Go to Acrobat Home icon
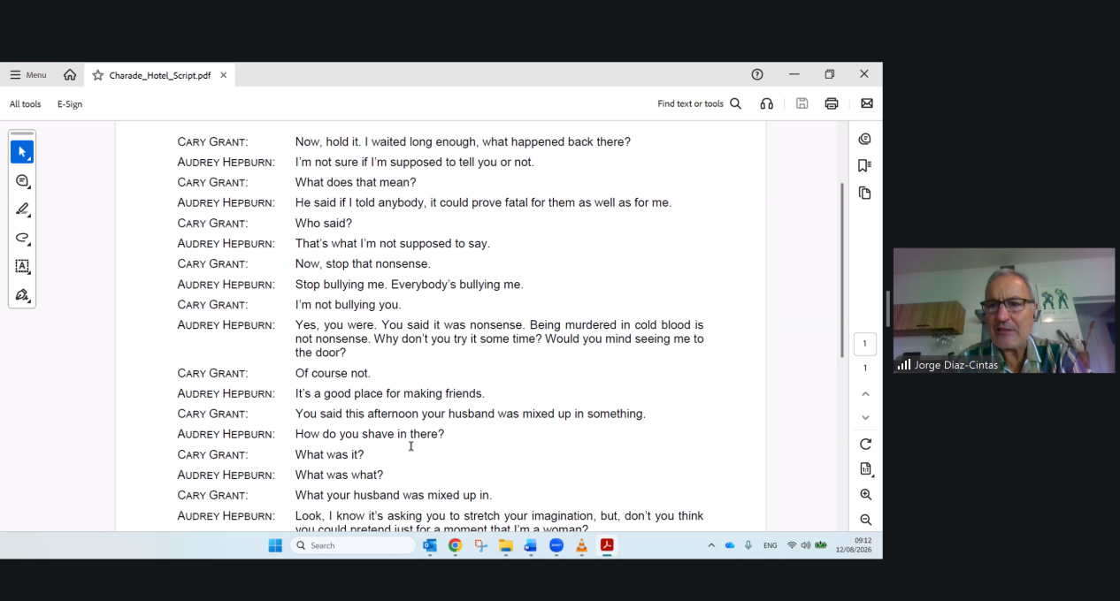This screenshot has height=601, width=1120. coord(70,75)
